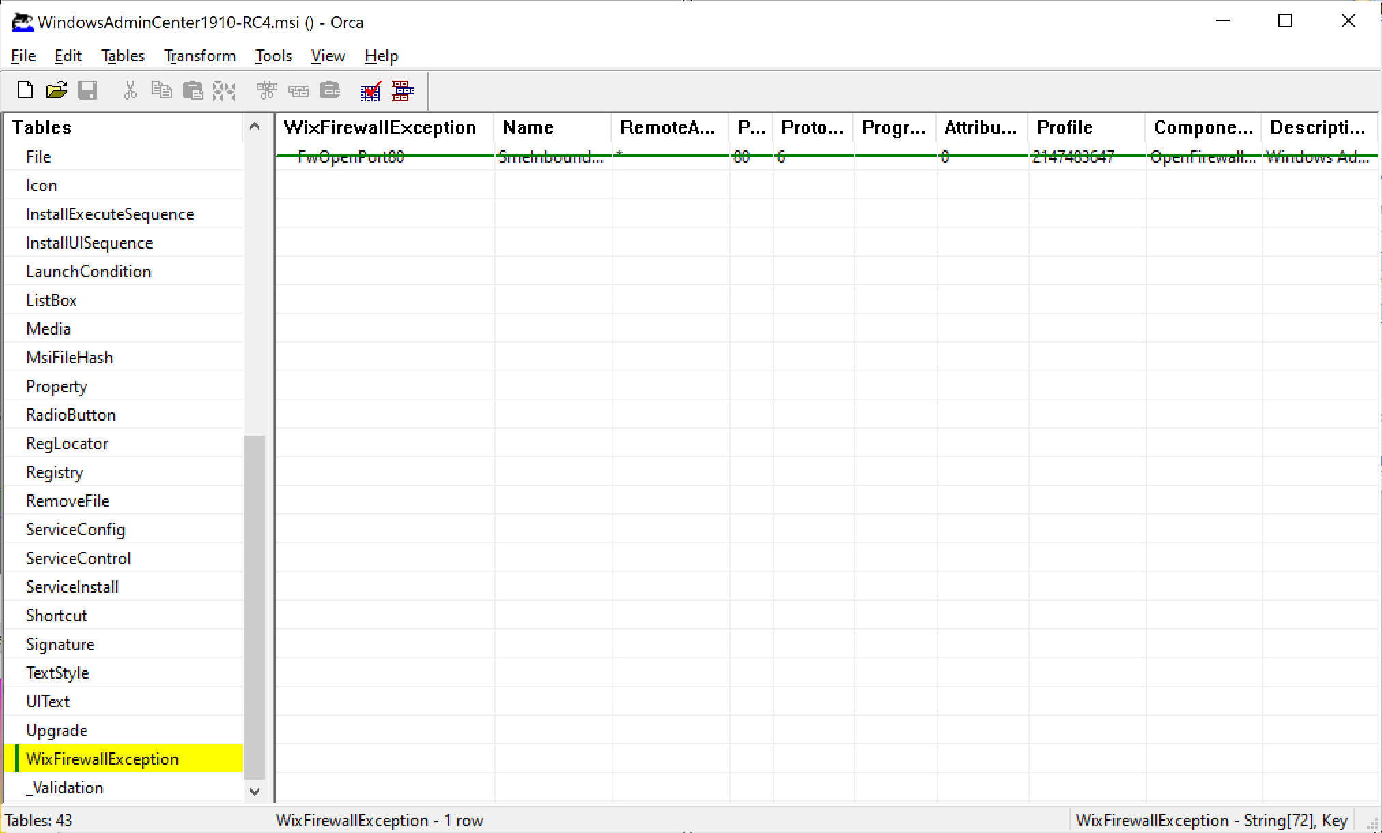Select the _Validation table
The height and width of the screenshot is (833, 1382).
click(x=124, y=787)
